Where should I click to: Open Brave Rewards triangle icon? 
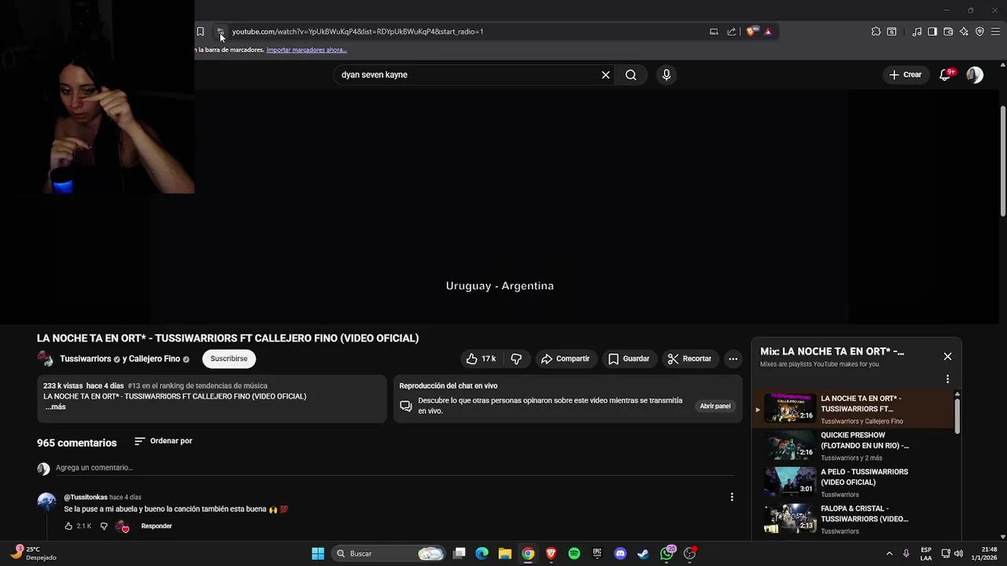pos(768,31)
